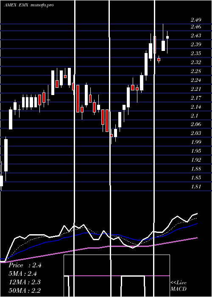Select the 1.88 price axis label
Screen dimensions: 212x297
(196, 169)
